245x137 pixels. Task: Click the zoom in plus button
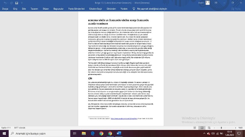pyautogui.click(x=235, y=128)
